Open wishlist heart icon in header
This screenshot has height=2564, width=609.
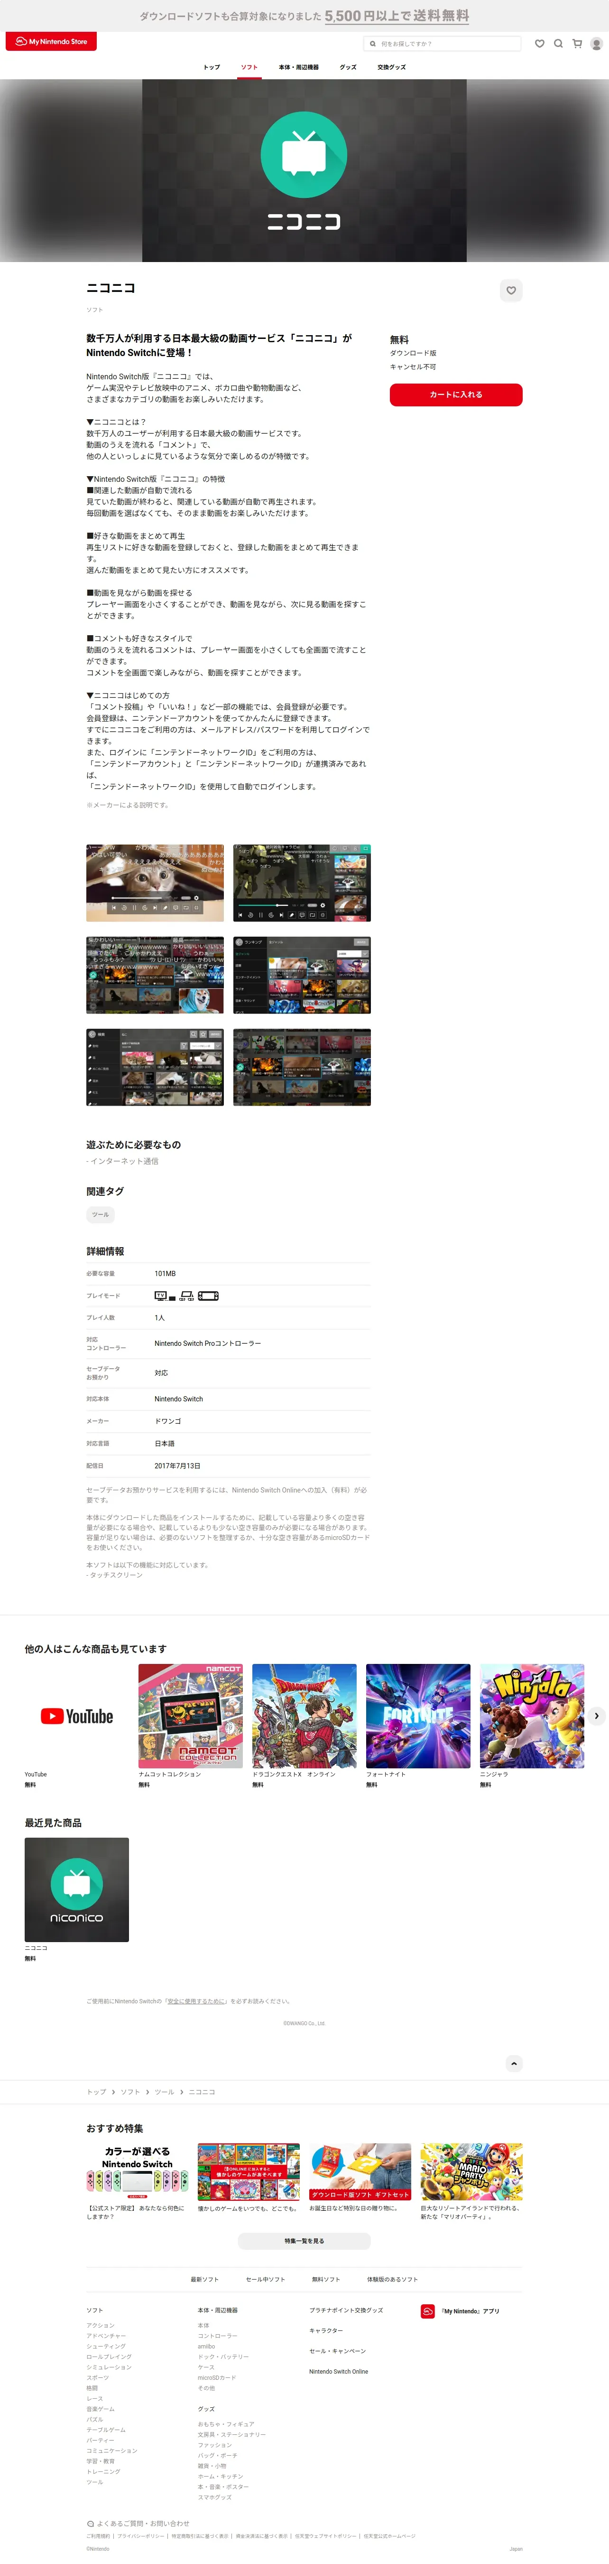539,44
